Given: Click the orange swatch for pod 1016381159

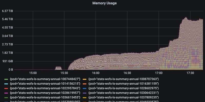Looking at the screenshot, I should click(85, 84).
